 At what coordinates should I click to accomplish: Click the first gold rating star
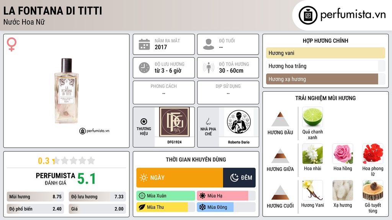click(x=55, y=160)
